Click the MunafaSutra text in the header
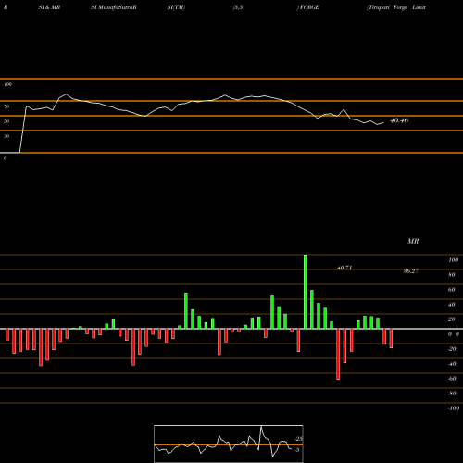The height and width of the screenshot is (463, 463). 117,7
